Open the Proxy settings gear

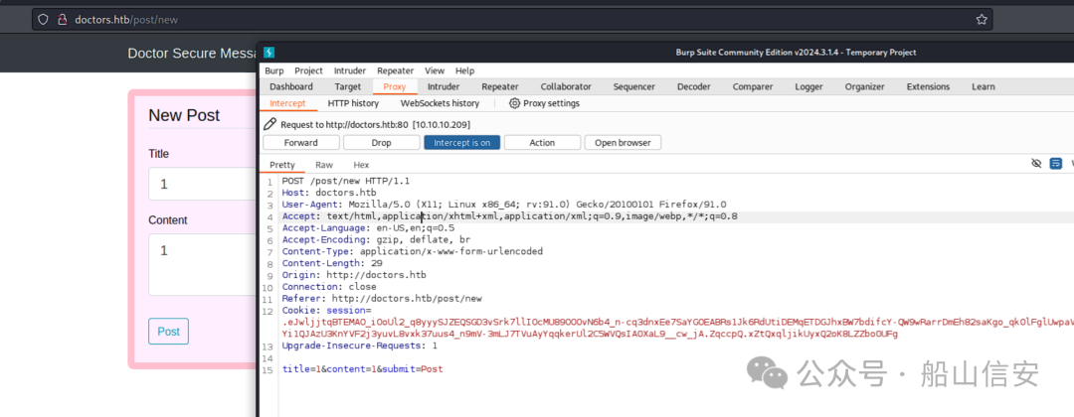[514, 103]
